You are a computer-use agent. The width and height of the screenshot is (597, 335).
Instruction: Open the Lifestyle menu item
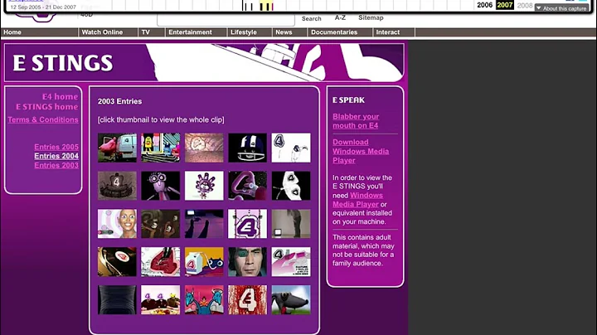point(244,32)
